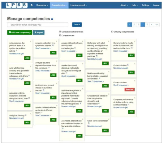Viewport: 163px width, 144px height.
Task: Close the 'Analyze a situation' card
Action: [x=57, y=41]
